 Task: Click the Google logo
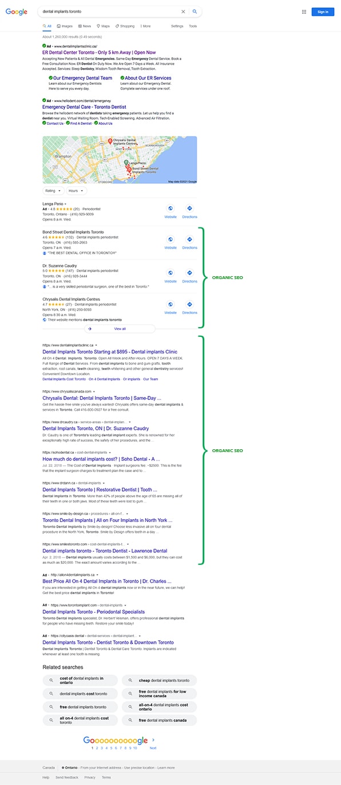[x=17, y=11]
